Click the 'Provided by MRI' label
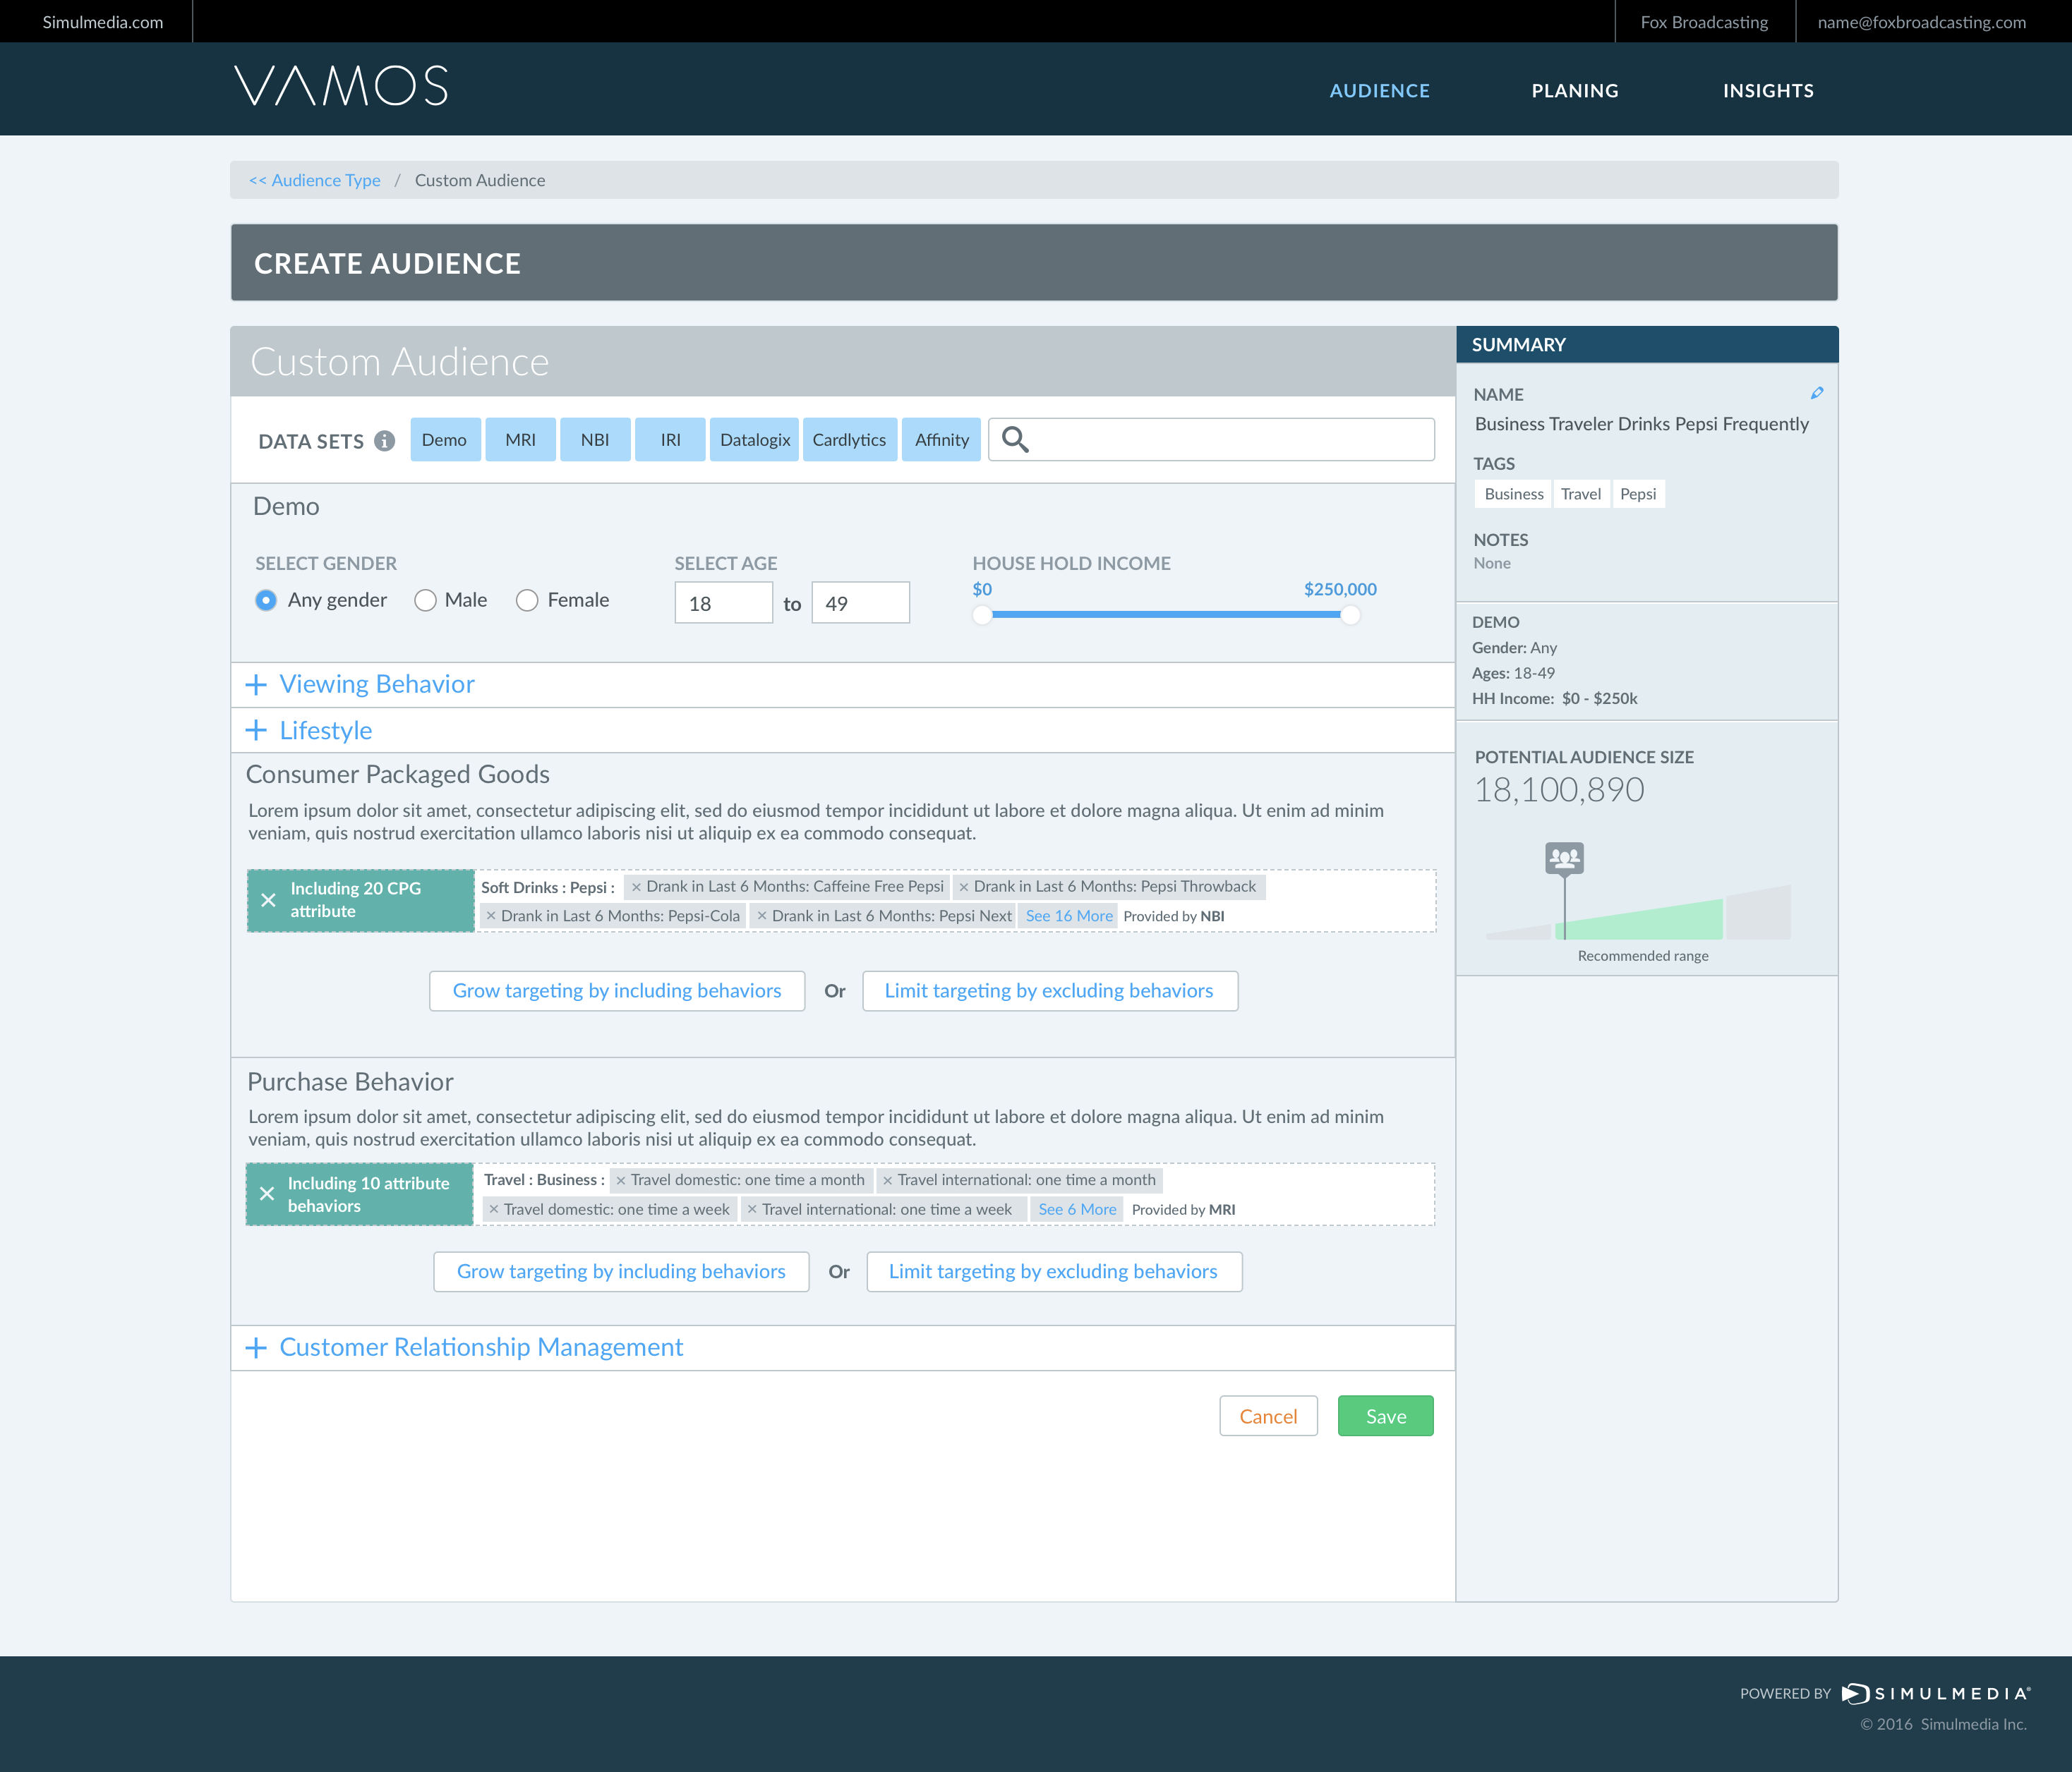Screen dimensions: 2072x1772 pyautogui.click(x=1183, y=1209)
